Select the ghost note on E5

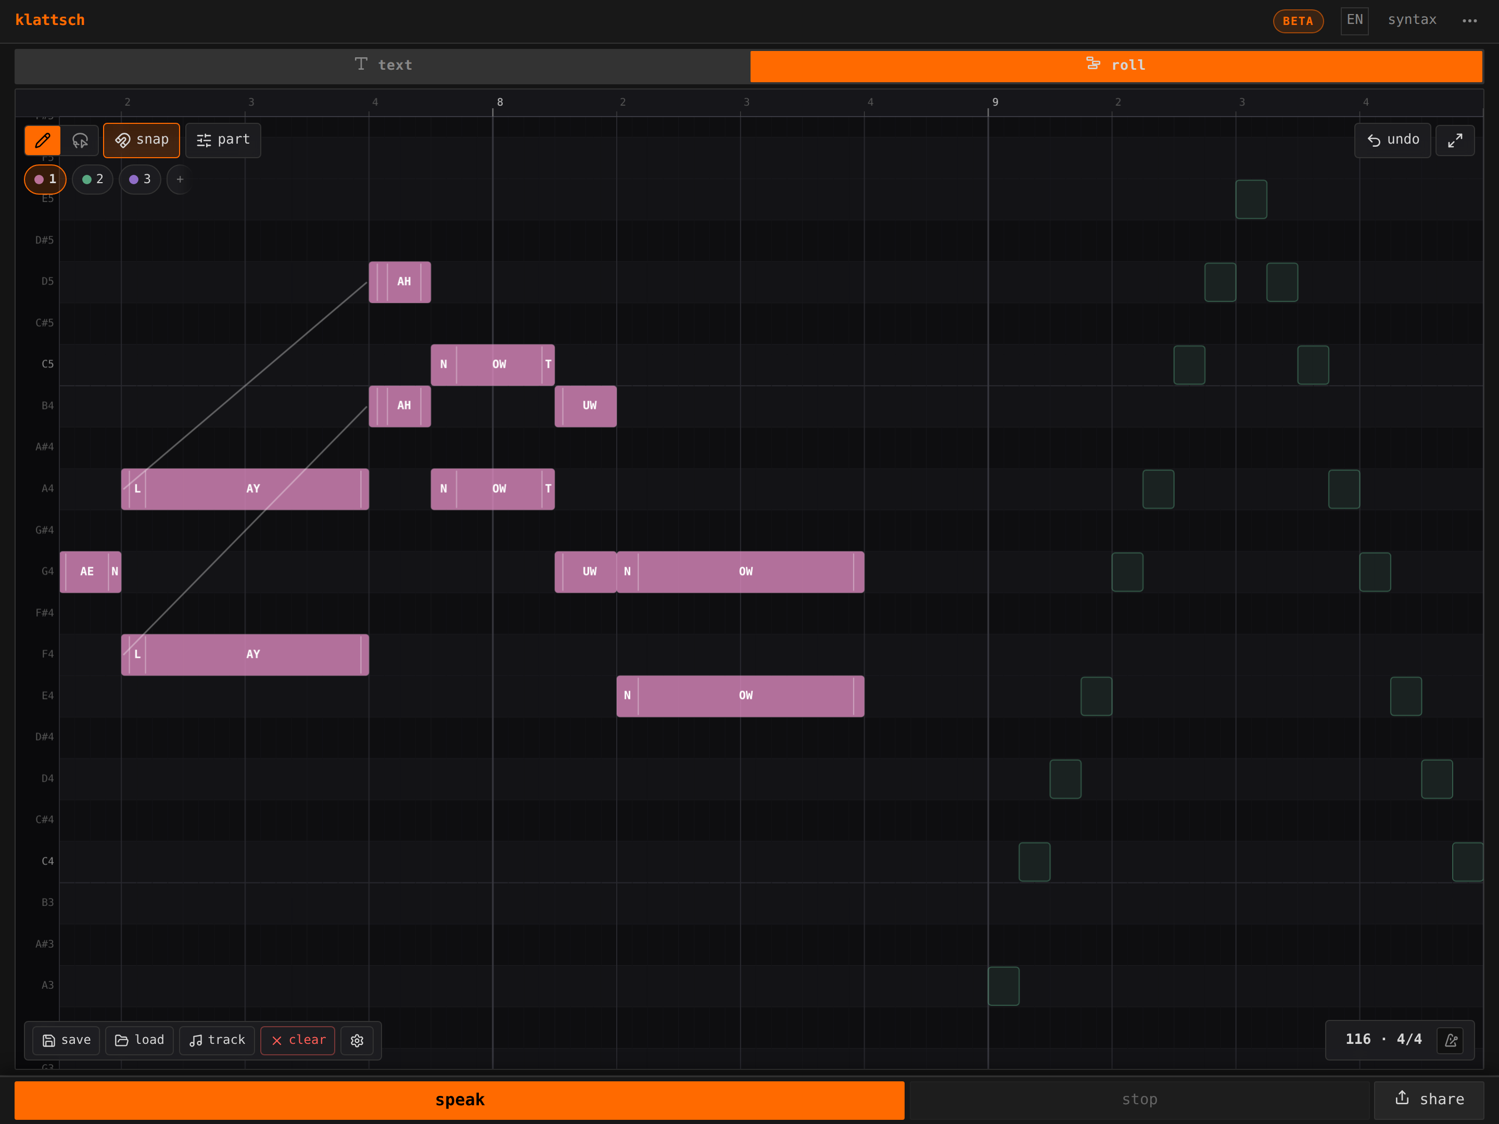coord(1251,199)
